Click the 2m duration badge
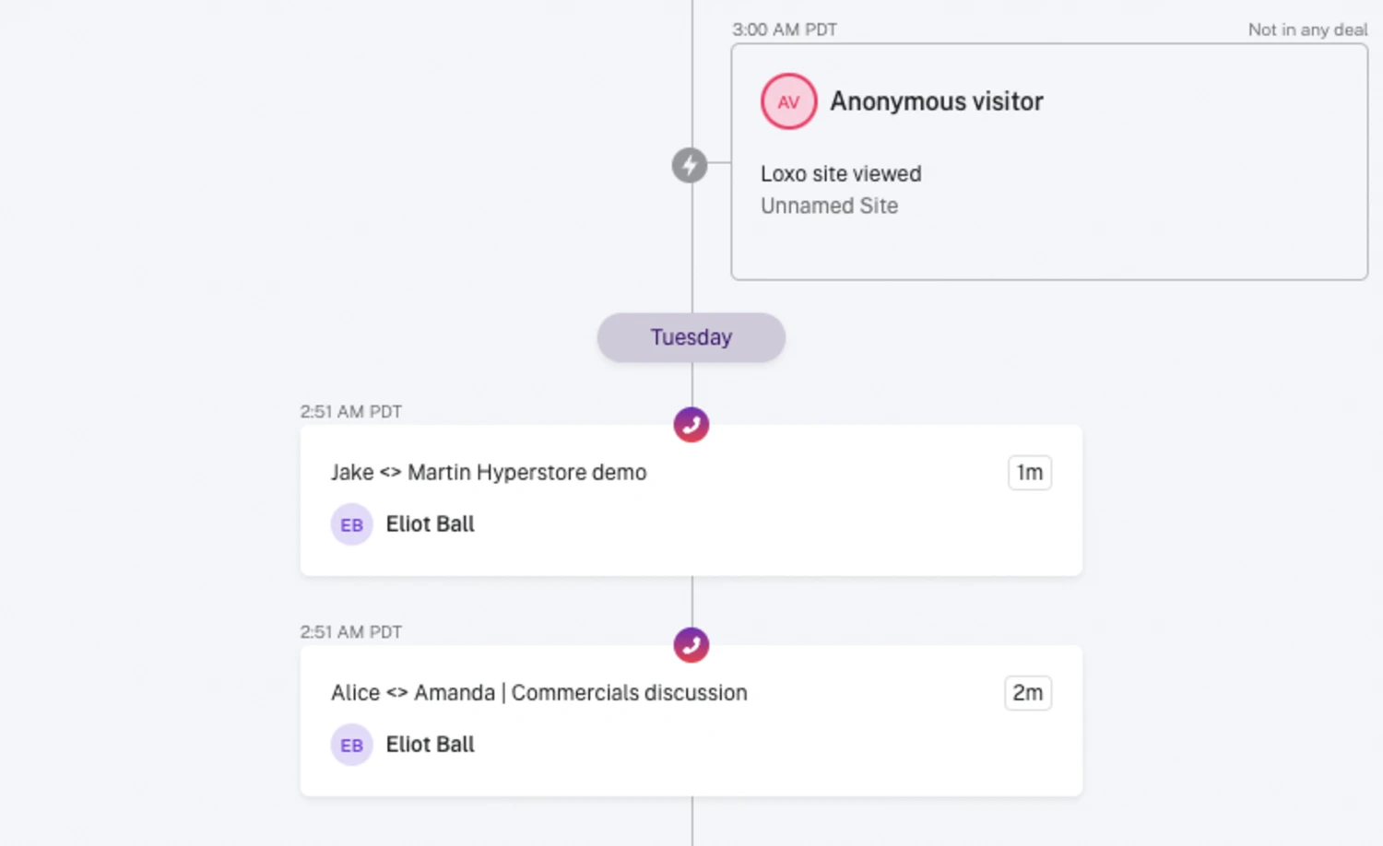This screenshot has height=846, width=1383. point(1027,693)
